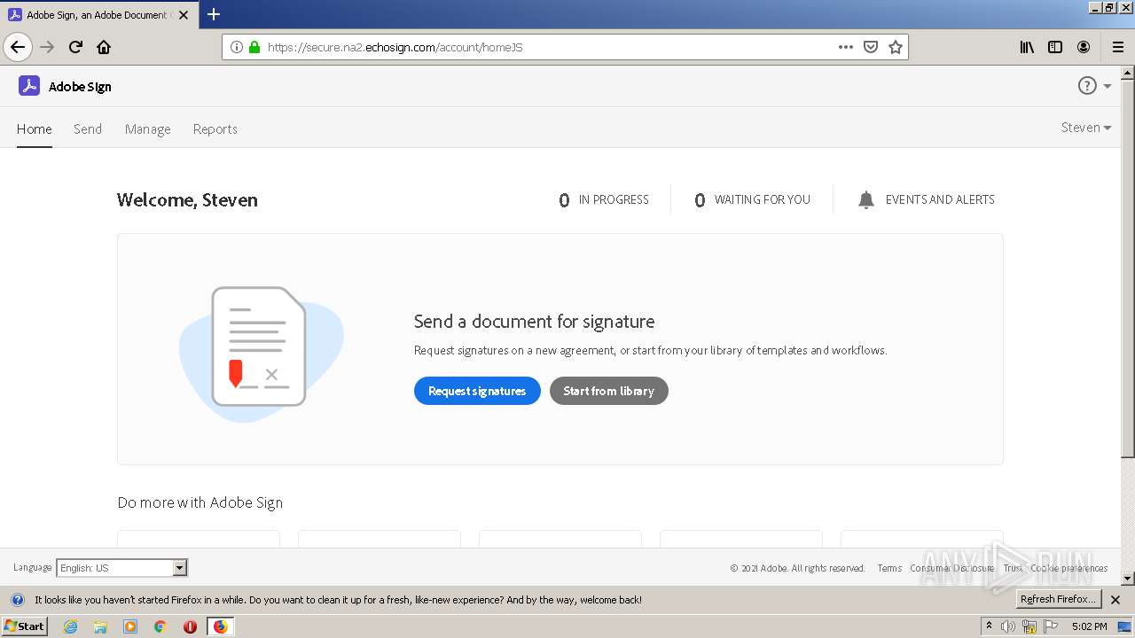Open the Firefox hamburger menu
The width and height of the screenshot is (1135, 638).
coord(1117,47)
